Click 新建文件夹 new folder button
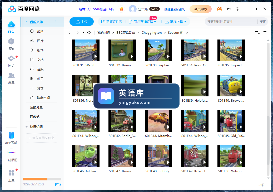The width and height of the screenshot is (273, 192). pos(112,22)
